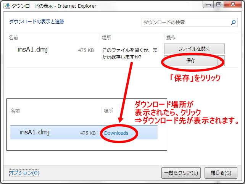Sort by the top 場所 column header
This screenshot has width=245, height=184.
coord(106,37)
